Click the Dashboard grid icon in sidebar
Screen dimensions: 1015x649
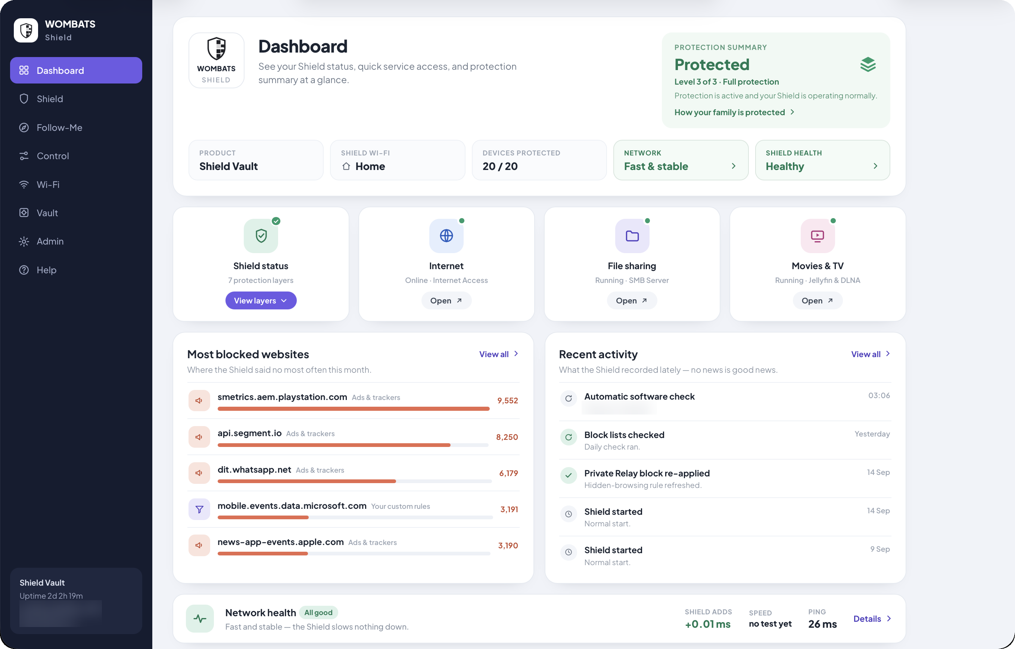(x=24, y=70)
